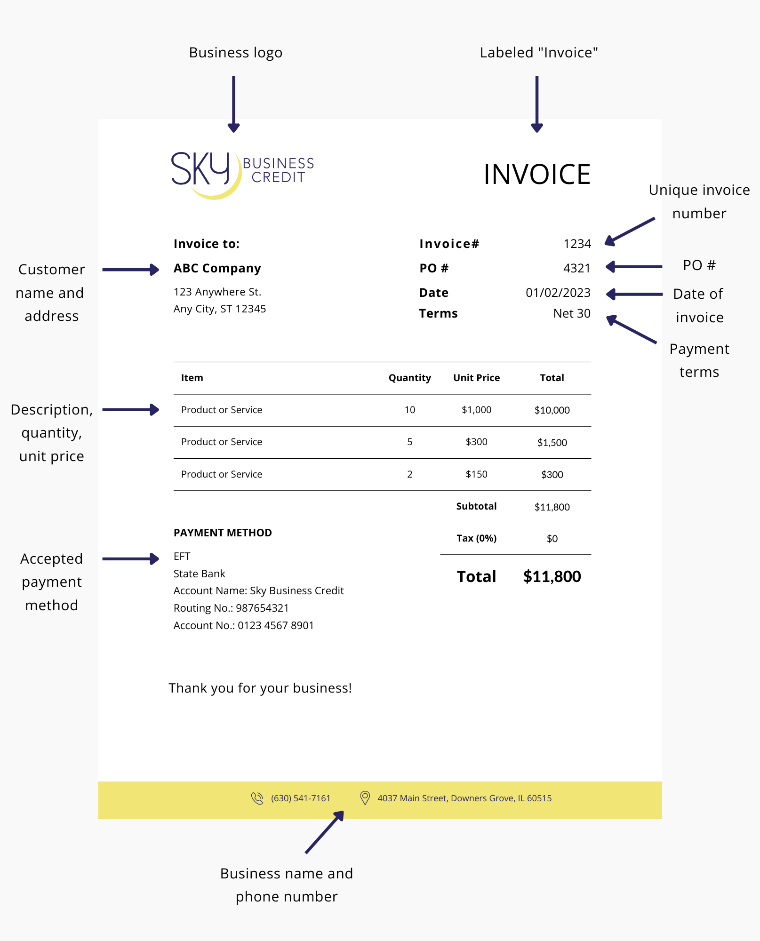Open the Invoice# 1234 field
This screenshot has width=760, height=941.
click(577, 244)
